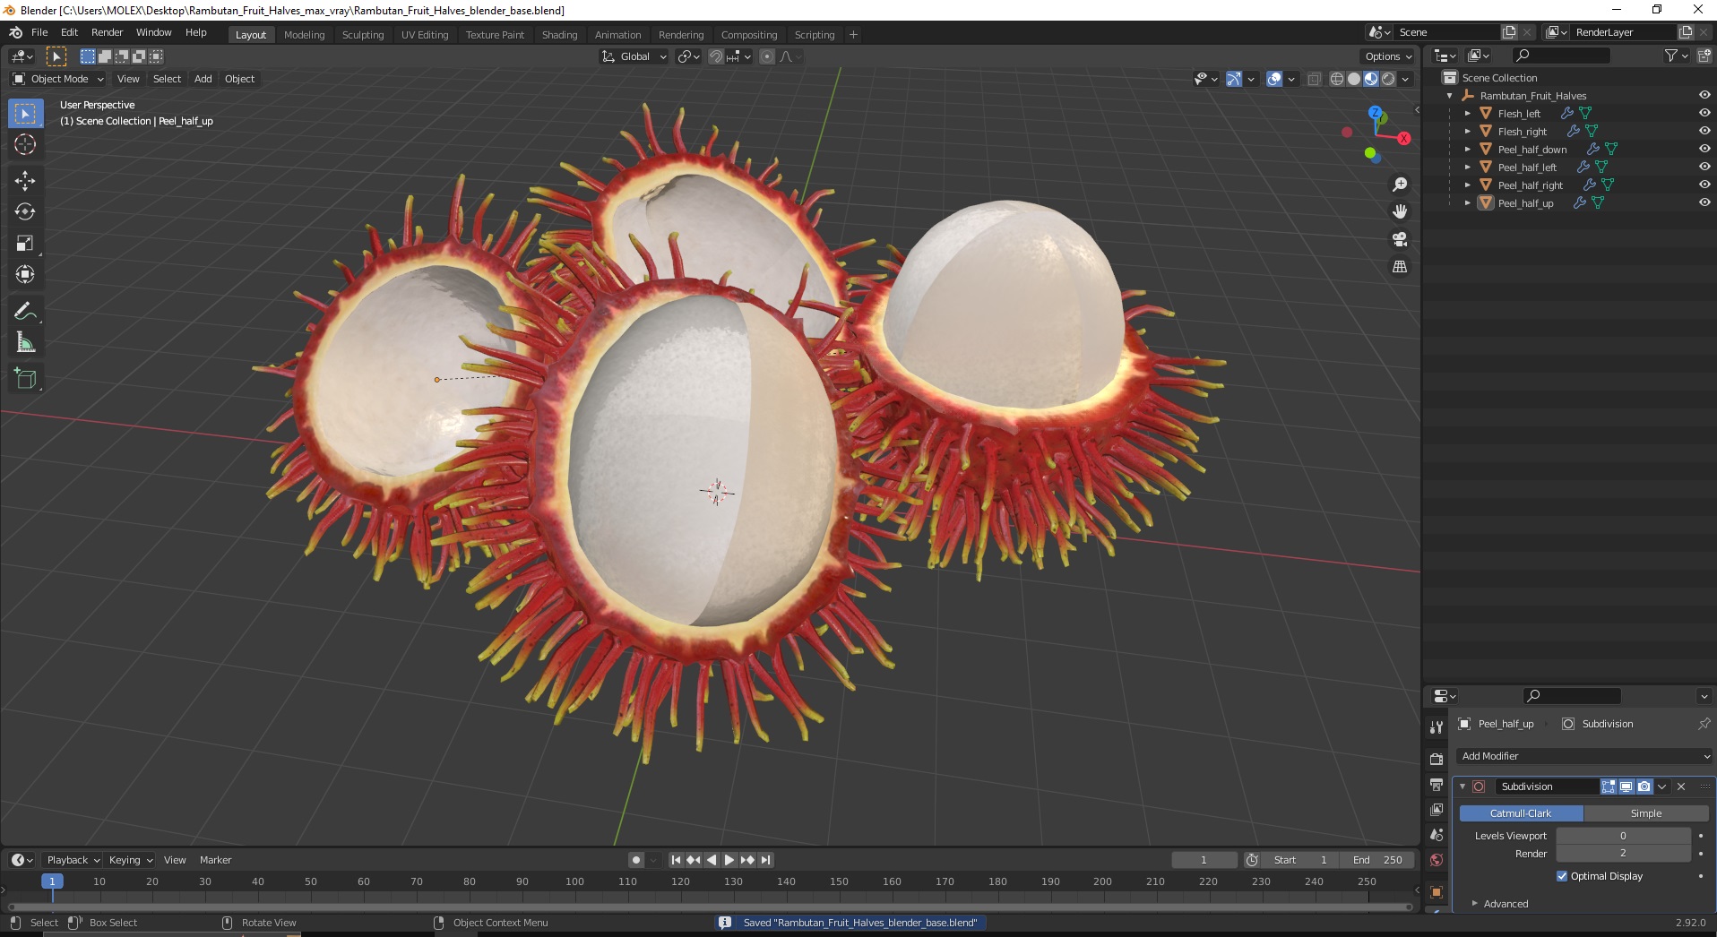Expand the Peel_half_up tree item
The image size is (1717, 937).
(1467, 203)
